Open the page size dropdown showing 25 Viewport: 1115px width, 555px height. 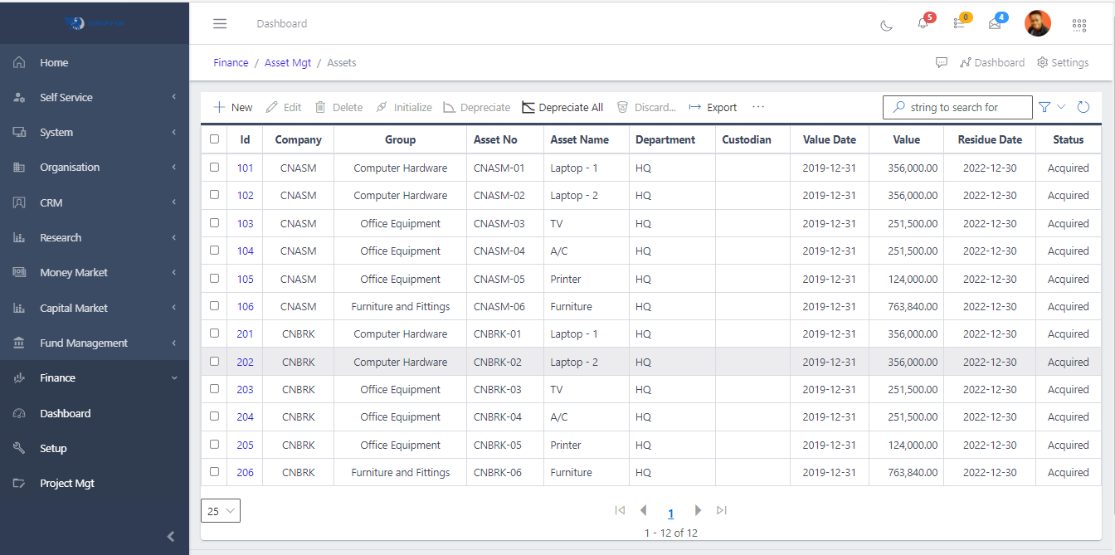tap(220, 510)
